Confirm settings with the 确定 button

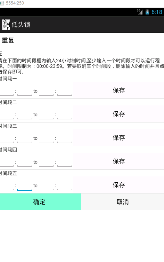[40, 202]
